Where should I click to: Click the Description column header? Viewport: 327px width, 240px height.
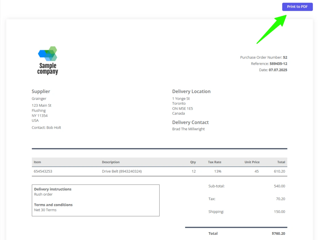[111, 162]
